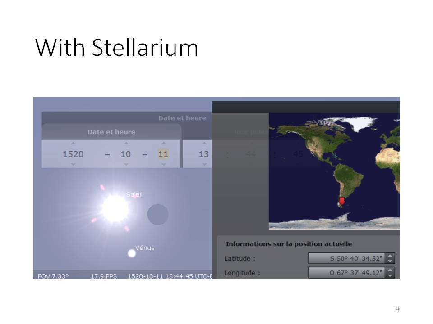Select the hour value 13
The width and height of the screenshot is (433, 324).
[204, 154]
